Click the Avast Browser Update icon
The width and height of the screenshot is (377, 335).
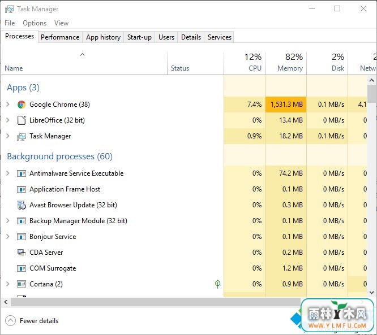click(22, 205)
